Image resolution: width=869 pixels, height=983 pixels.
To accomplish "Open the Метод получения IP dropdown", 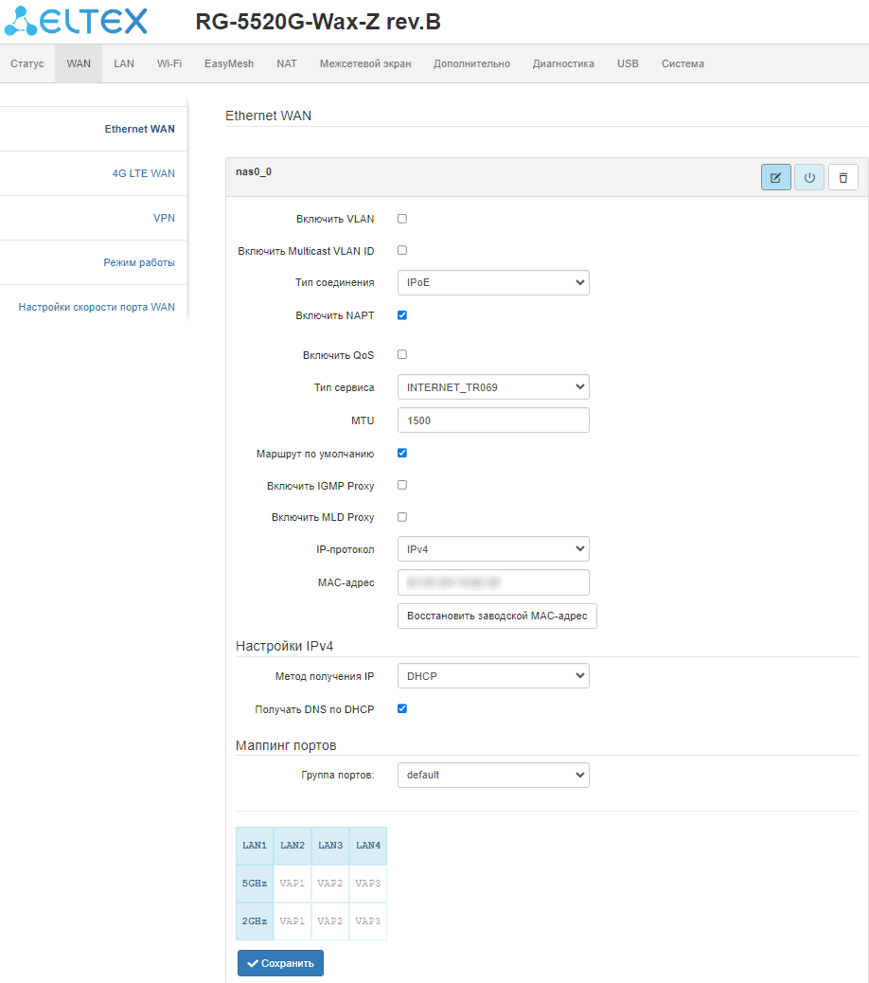I will point(493,676).
